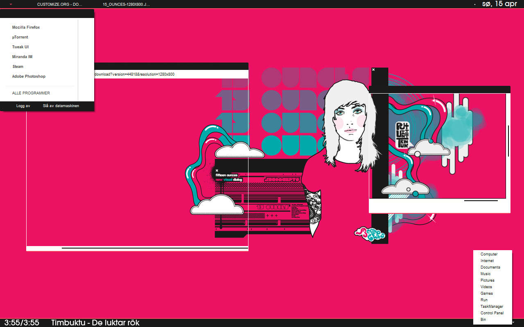Image resolution: width=524 pixels, height=327 pixels.
Task: Click the system tray dot indicator
Action: pos(474,4)
